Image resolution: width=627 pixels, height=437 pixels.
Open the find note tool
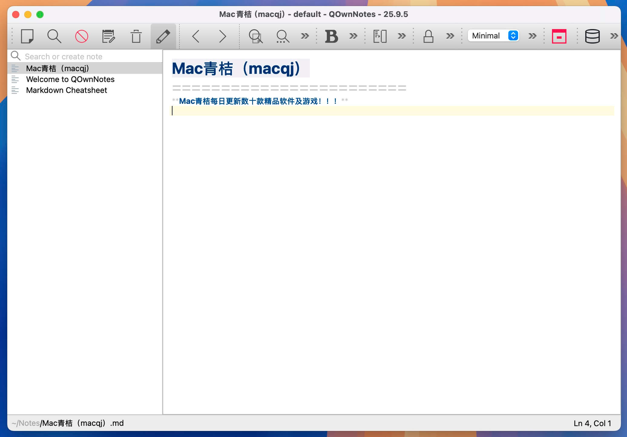(x=54, y=36)
